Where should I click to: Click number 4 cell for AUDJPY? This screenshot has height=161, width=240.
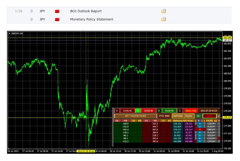[200, 133]
